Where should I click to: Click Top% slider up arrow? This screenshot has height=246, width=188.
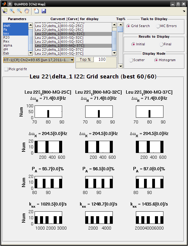click(x=120, y=25)
